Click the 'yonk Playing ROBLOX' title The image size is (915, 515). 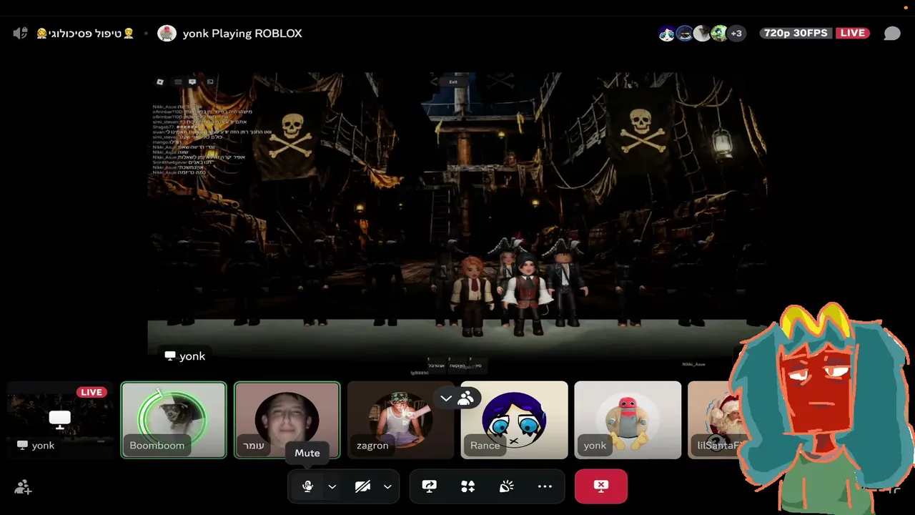(x=242, y=34)
